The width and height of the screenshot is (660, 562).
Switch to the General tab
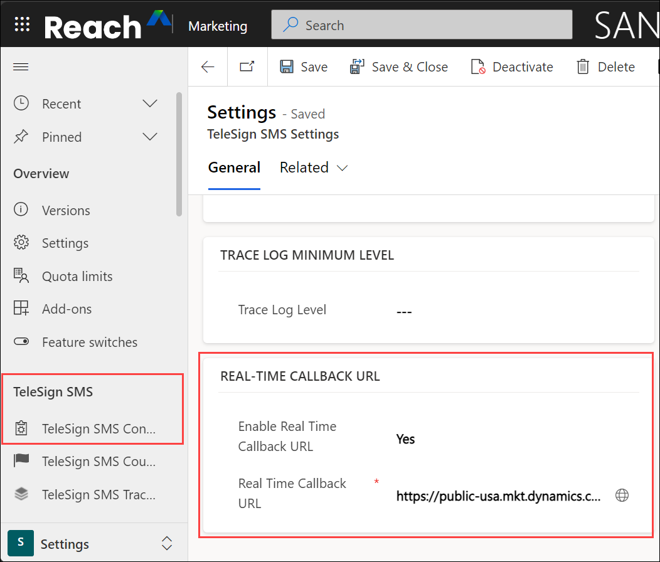click(234, 167)
